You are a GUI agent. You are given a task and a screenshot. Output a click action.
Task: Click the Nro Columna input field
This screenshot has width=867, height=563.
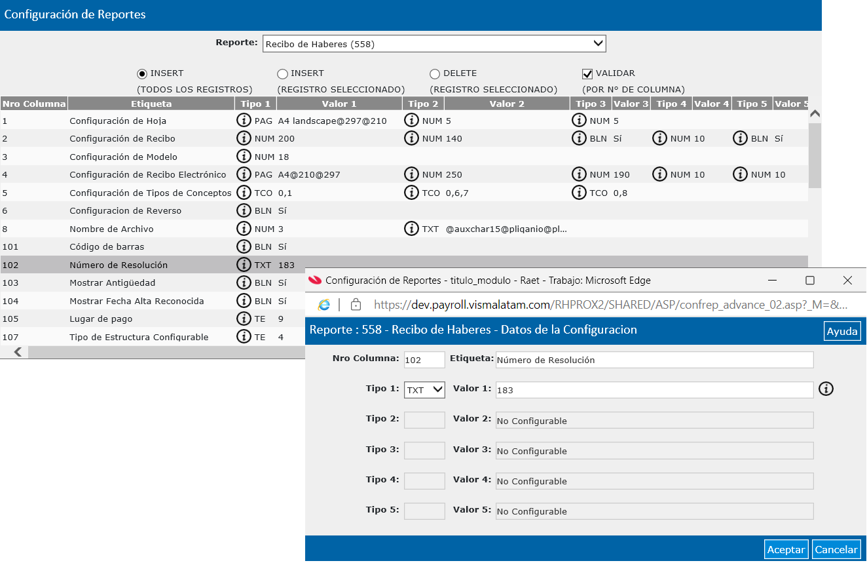424,360
